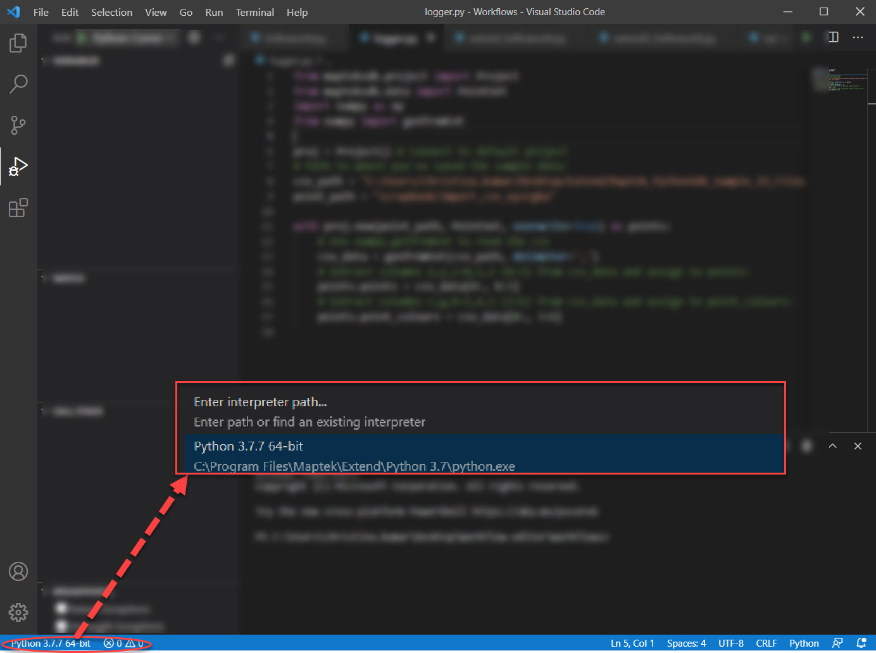Open the Go menu
The width and height of the screenshot is (876, 653).
(x=186, y=12)
